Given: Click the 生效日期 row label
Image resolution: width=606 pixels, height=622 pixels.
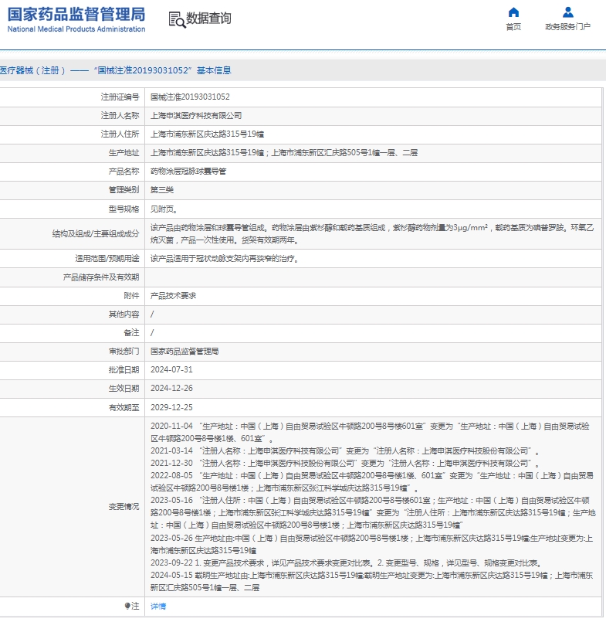Looking at the screenshot, I should (124, 389).
